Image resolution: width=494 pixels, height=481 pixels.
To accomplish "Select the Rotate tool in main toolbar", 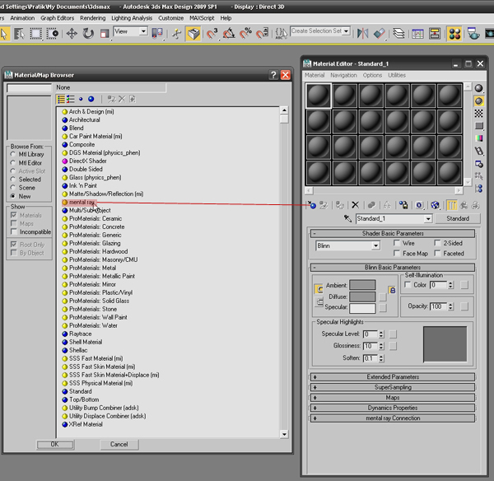I will [x=90, y=33].
